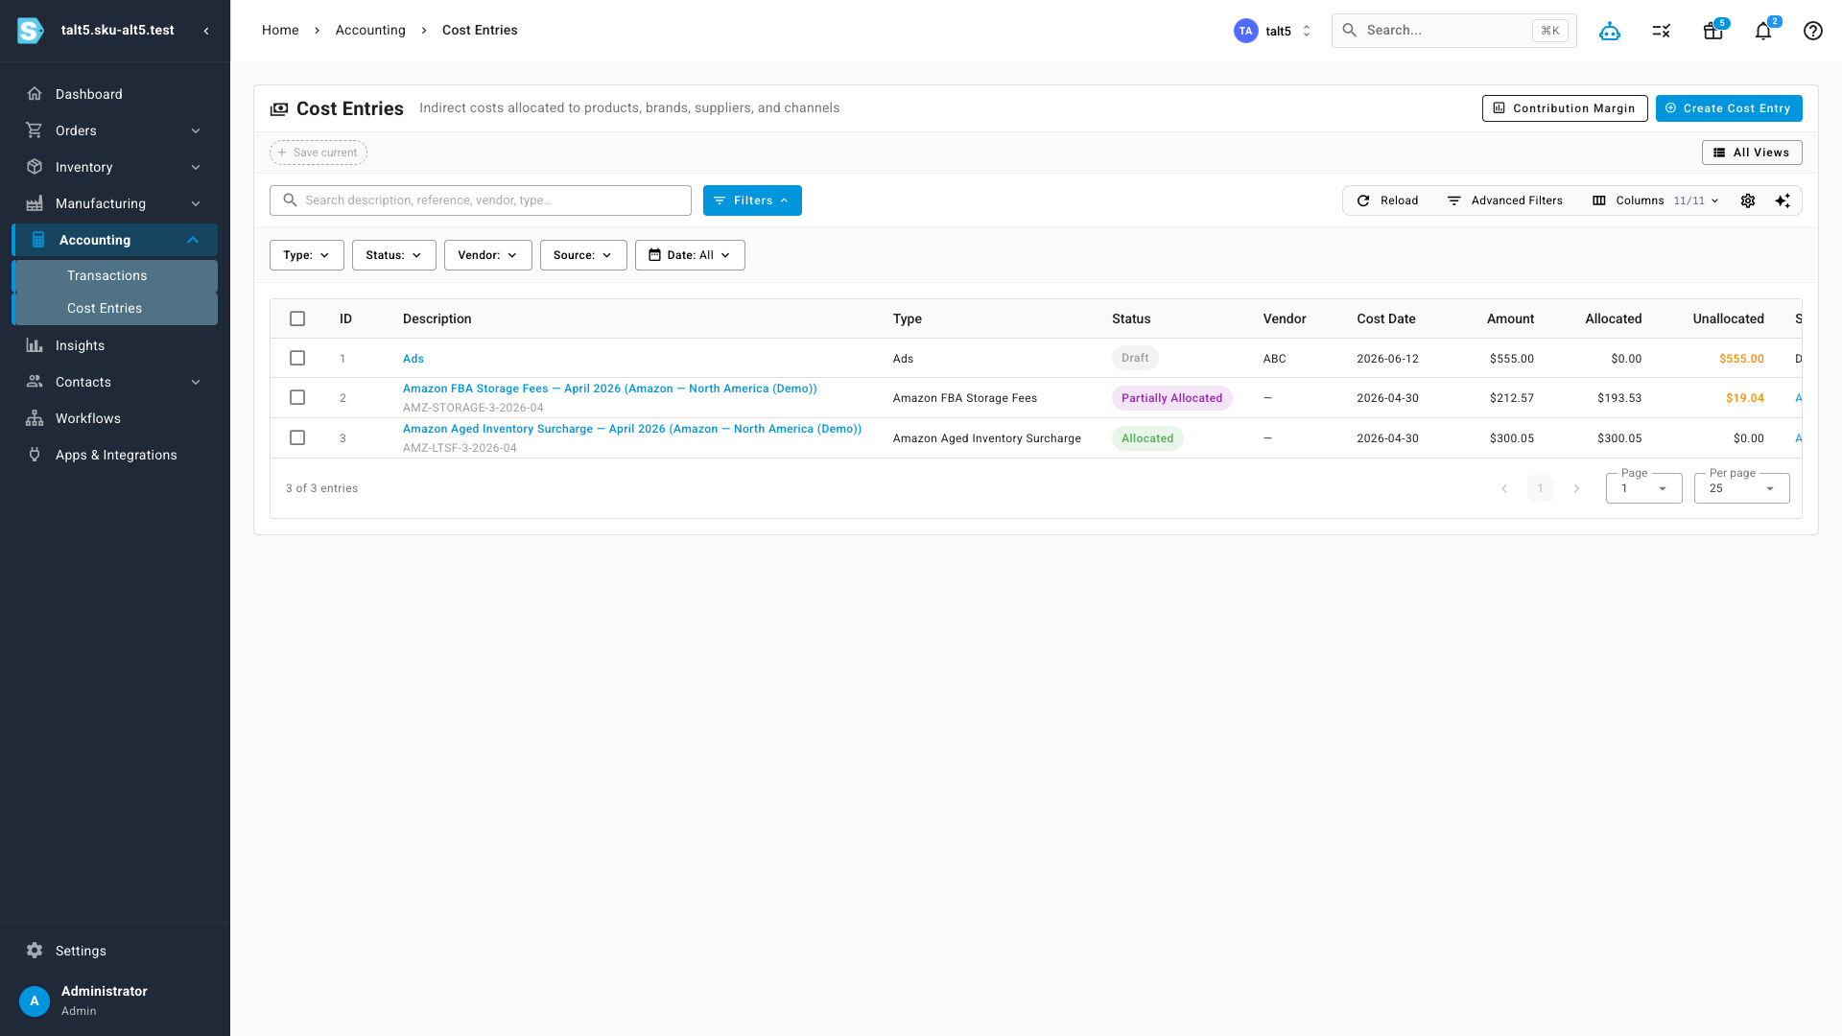Open the Page number dropdown
Image resolution: width=1842 pixels, height=1036 pixels.
point(1644,488)
